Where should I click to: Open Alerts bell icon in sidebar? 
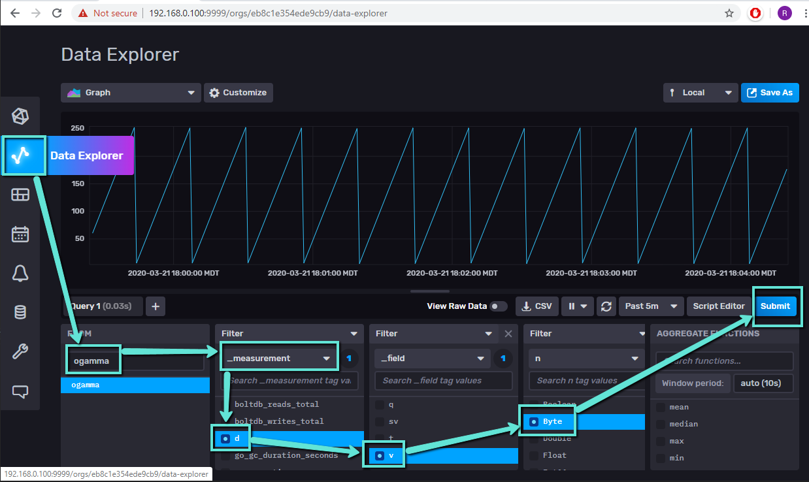pyautogui.click(x=20, y=274)
